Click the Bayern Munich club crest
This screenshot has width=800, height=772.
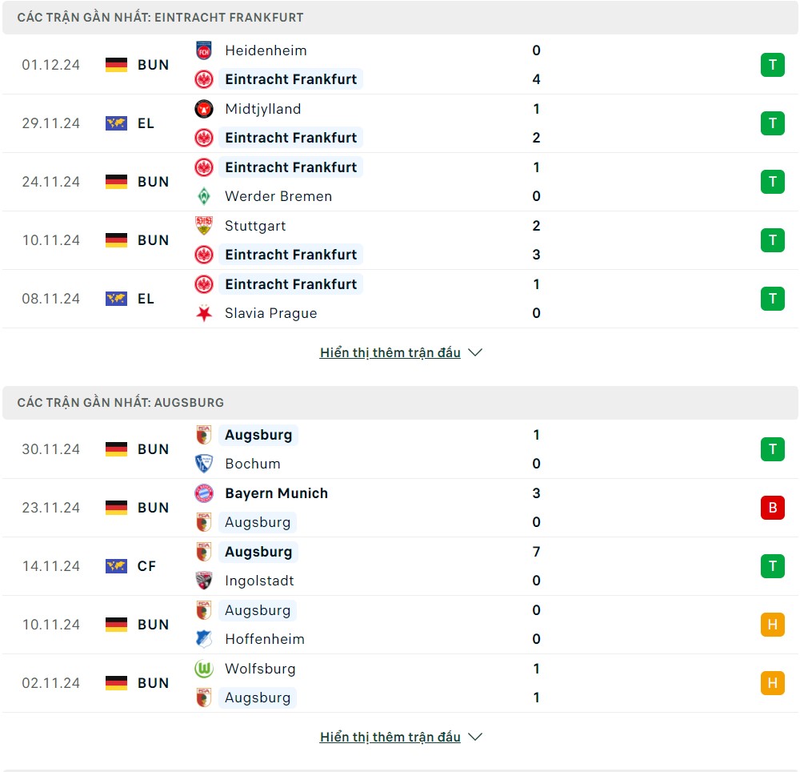[204, 493]
